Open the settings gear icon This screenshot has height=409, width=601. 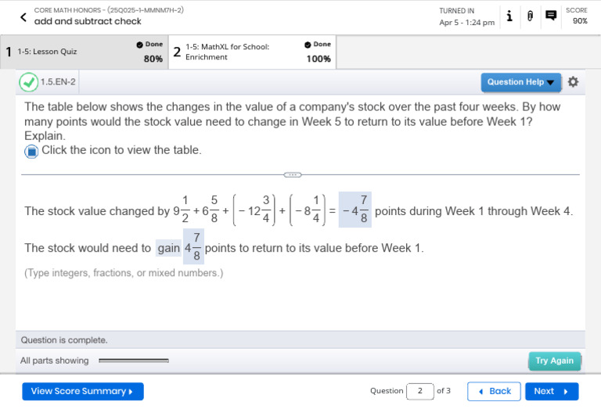point(573,81)
